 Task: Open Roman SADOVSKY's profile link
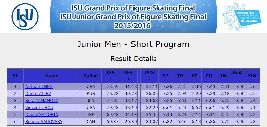[44, 122]
